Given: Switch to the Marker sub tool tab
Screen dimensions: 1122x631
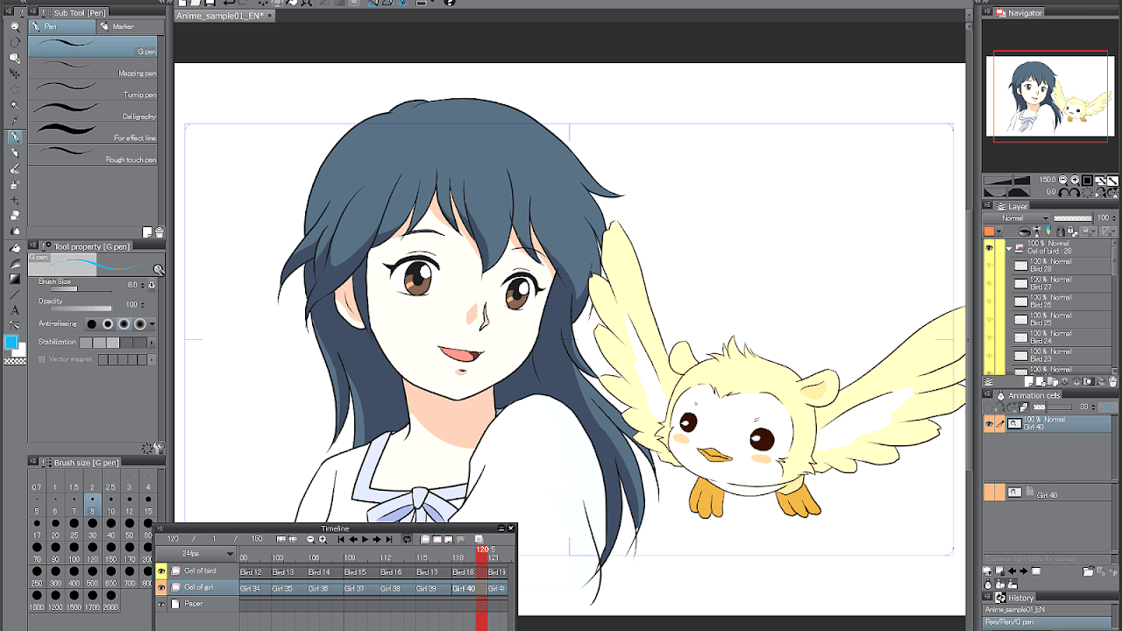Looking at the screenshot, I should [123, 26].
